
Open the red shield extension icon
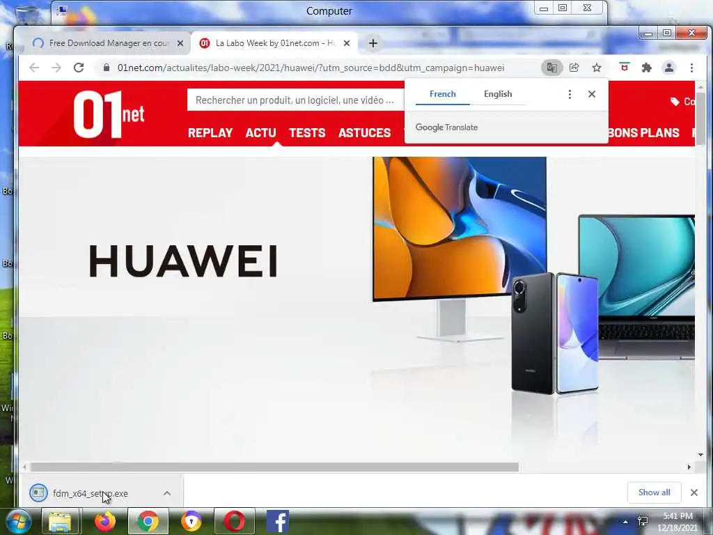(625, 68)
